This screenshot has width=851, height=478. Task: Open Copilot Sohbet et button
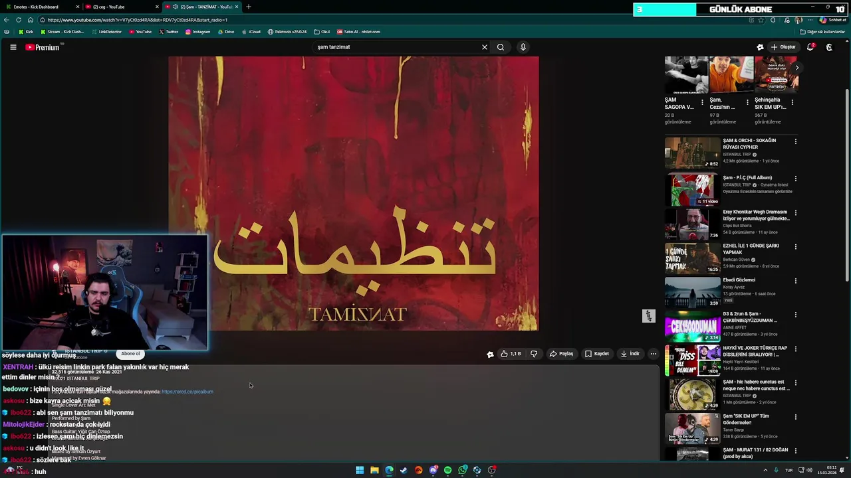(832, 20)
